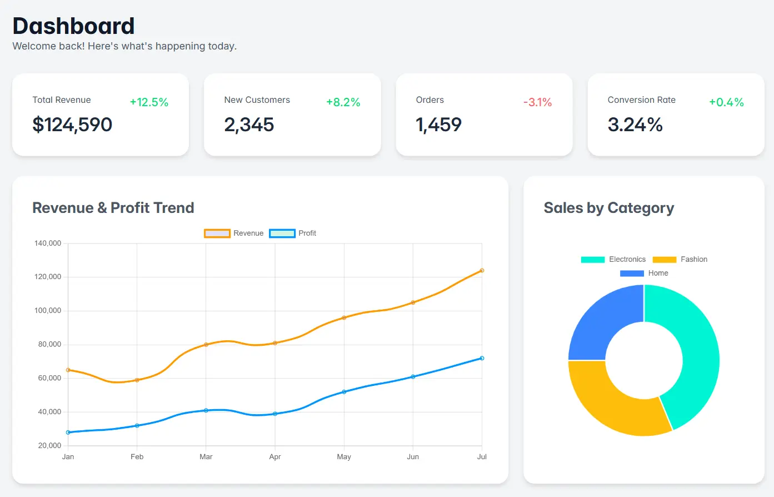
Task: Click the Apr x-axis label
Action: click(275, 457)
